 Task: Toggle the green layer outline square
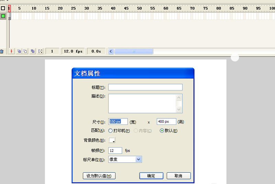pyautogui.click(x=3, y=16)
